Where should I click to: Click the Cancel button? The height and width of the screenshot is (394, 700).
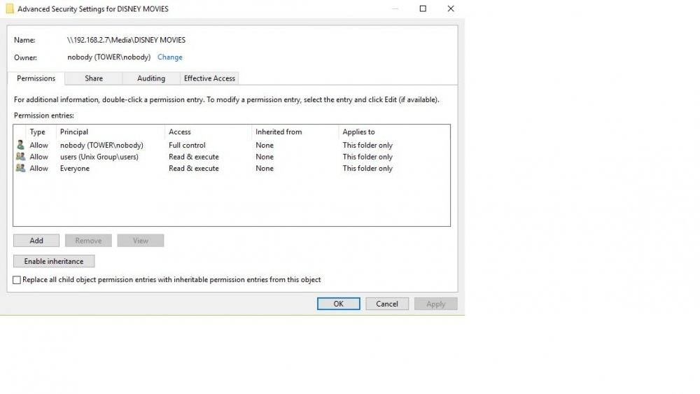(x=387, y=304)
